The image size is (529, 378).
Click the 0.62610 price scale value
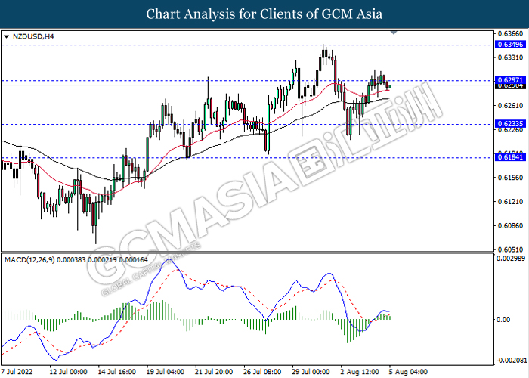[510, 106]
